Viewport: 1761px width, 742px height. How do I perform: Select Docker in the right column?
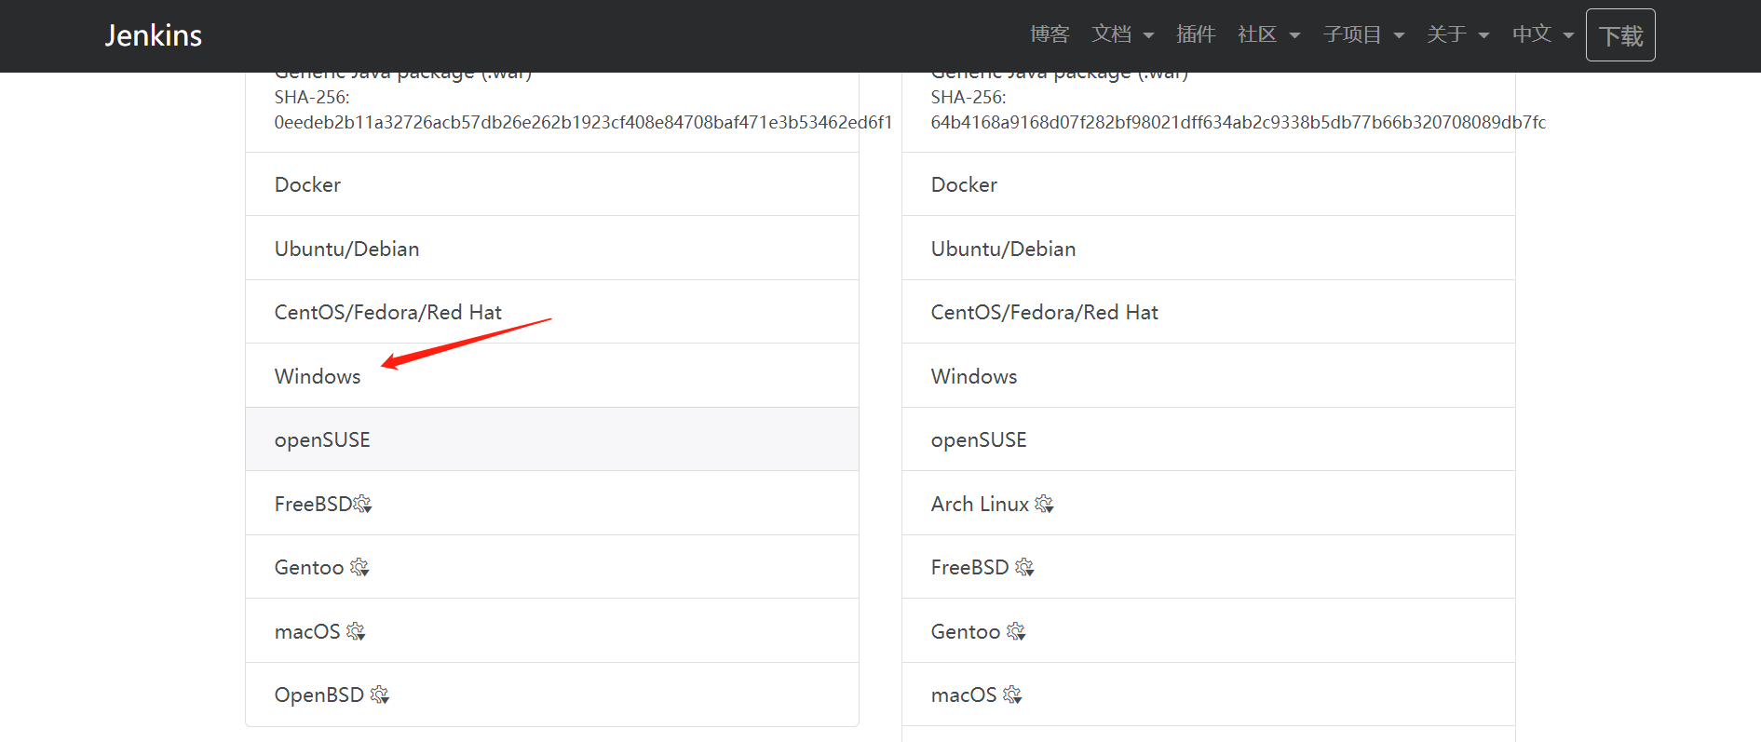coord(1209,184)
